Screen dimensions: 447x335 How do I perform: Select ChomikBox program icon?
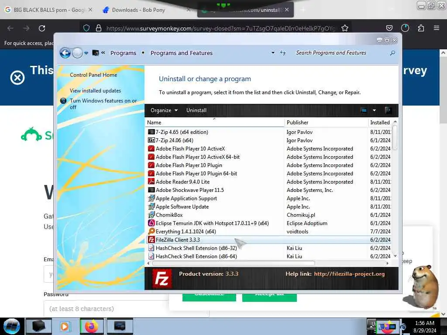coord(151,215)
